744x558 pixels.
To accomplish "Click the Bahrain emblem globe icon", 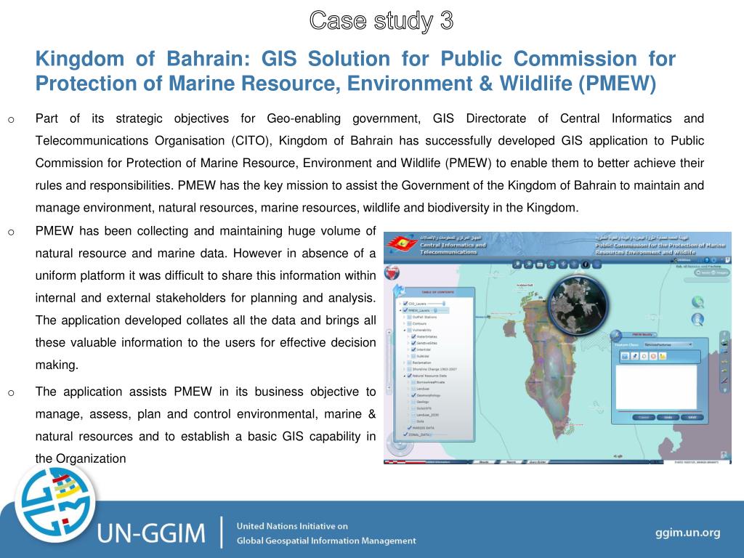I will point(392,272).
